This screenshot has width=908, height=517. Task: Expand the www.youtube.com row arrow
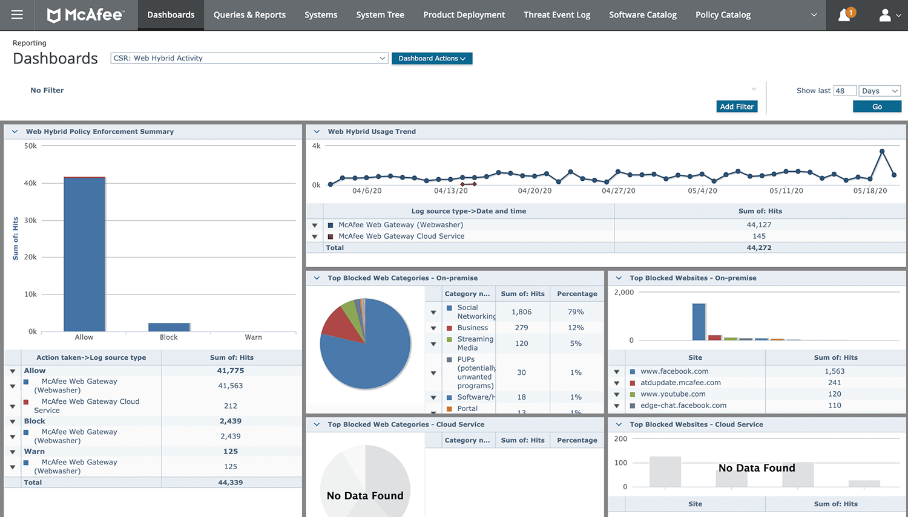tap(617, 395)
